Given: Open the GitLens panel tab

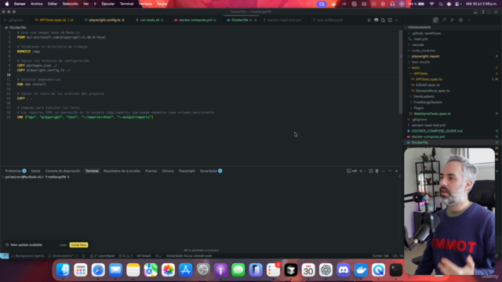Looking at the screenshot, I should coord(168,171).
